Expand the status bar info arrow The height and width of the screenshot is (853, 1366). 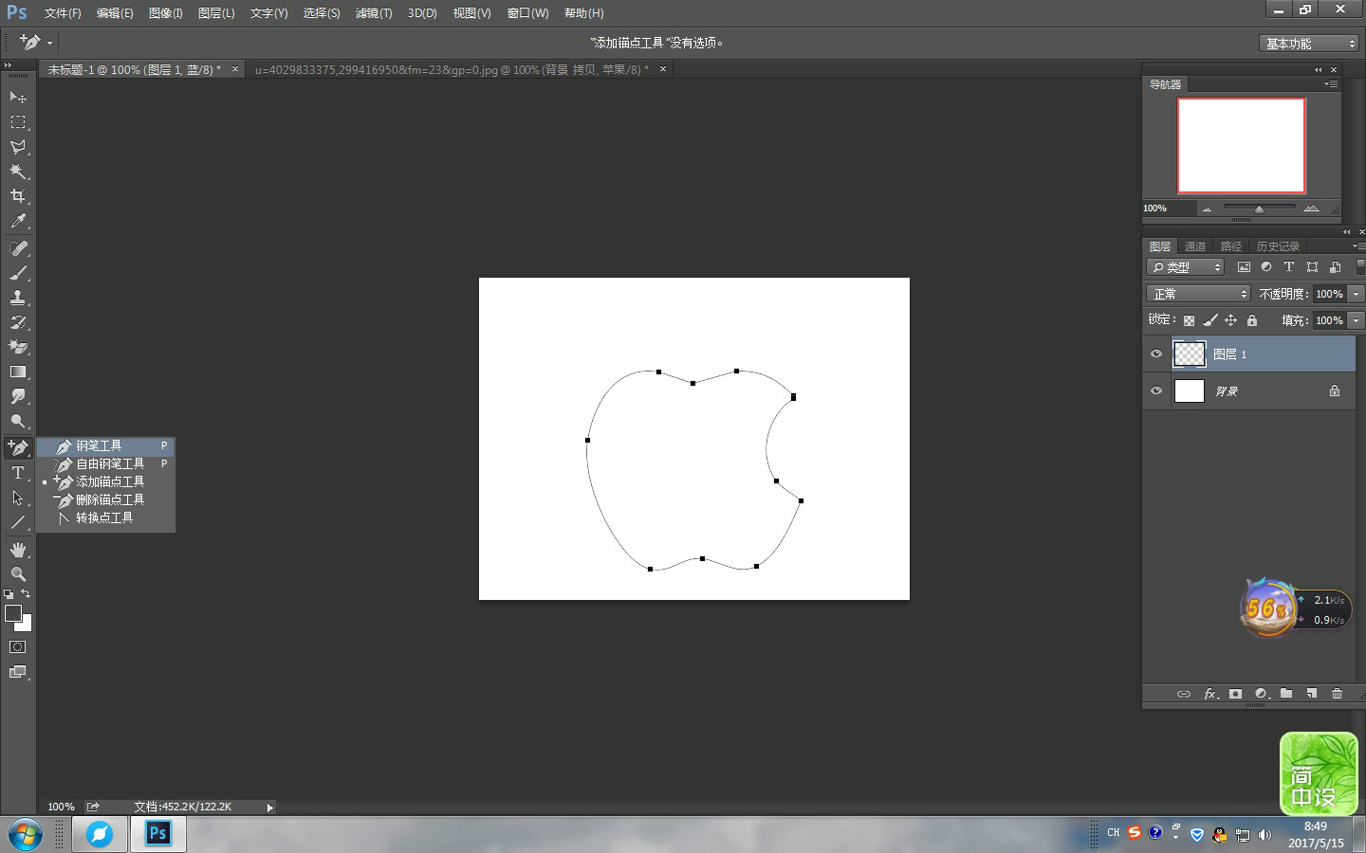[270, 808]
